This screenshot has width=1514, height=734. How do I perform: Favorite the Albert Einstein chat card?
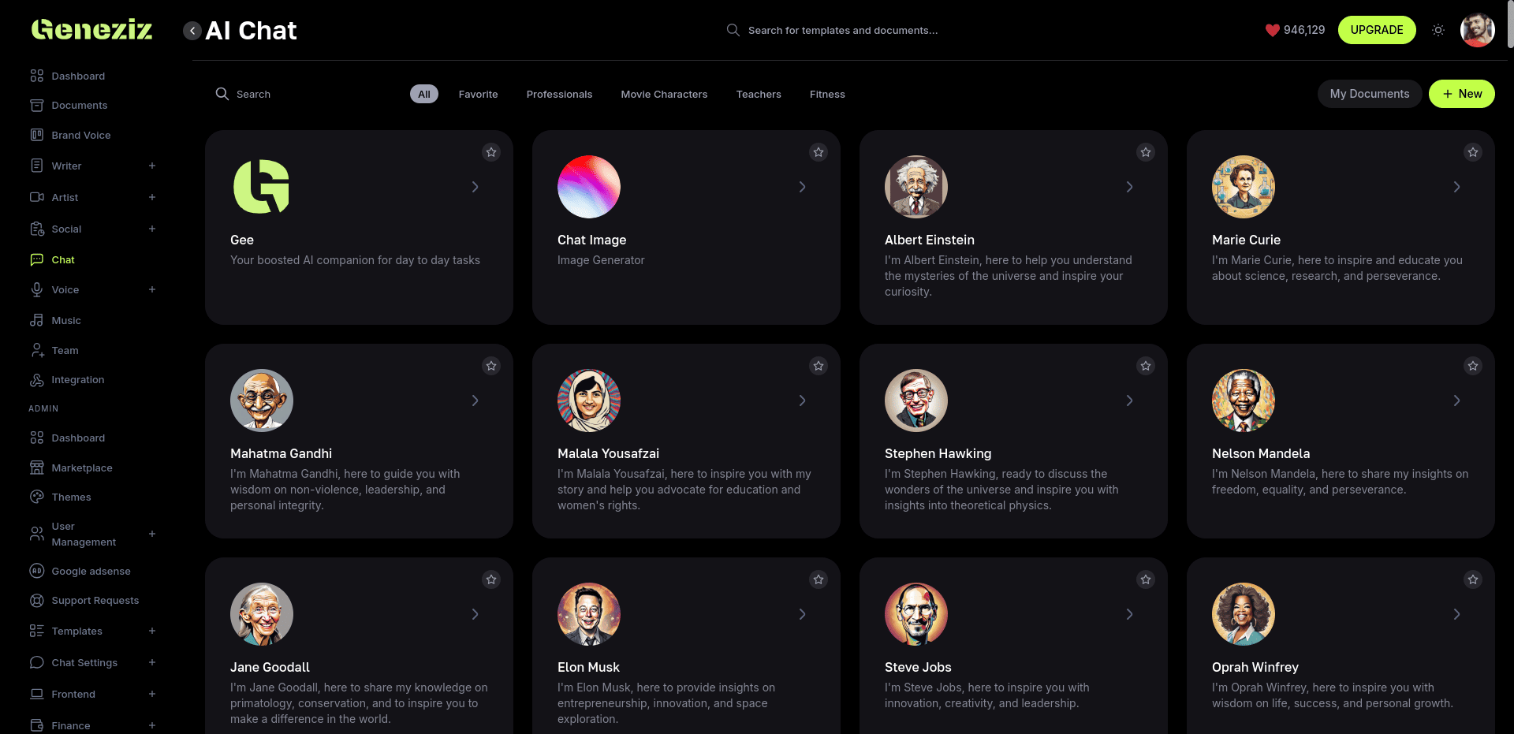[x=1146, y=152]
